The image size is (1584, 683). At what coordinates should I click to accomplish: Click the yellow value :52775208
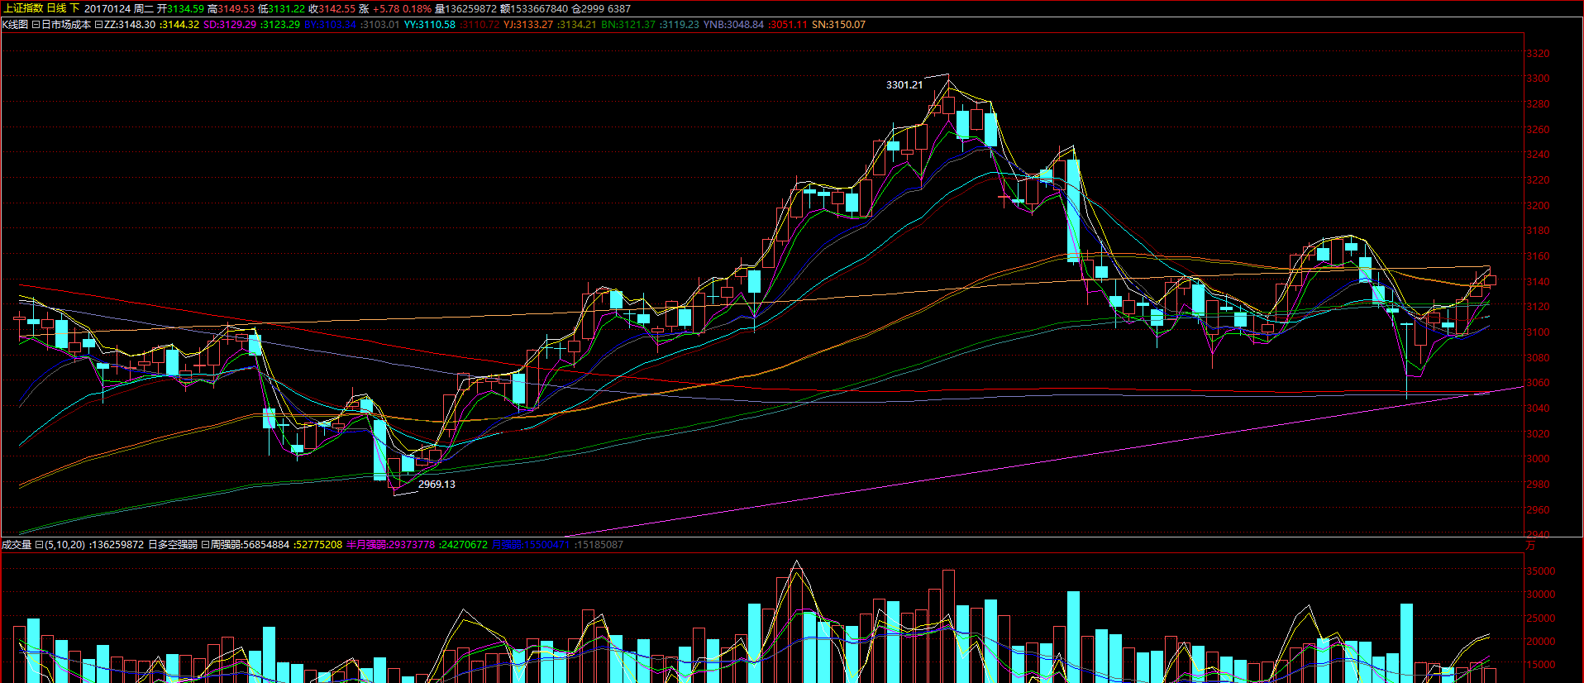(317, 545)
